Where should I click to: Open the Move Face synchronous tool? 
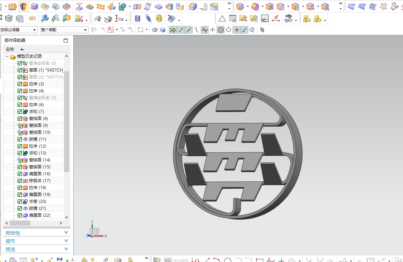click(x=240, y=7)
